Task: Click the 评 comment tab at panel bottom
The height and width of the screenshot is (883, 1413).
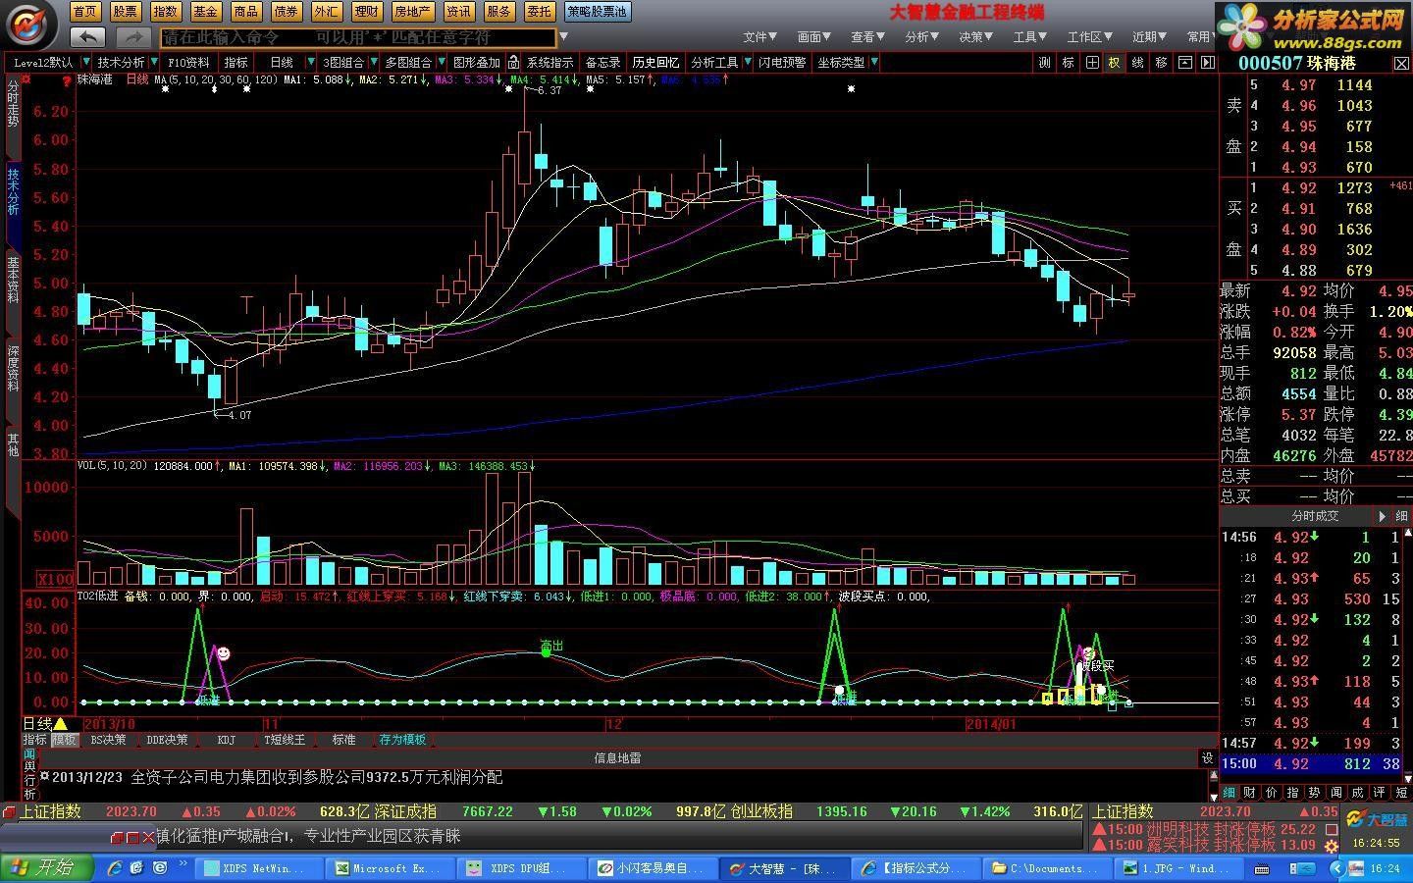Action: click(1380, 792)
